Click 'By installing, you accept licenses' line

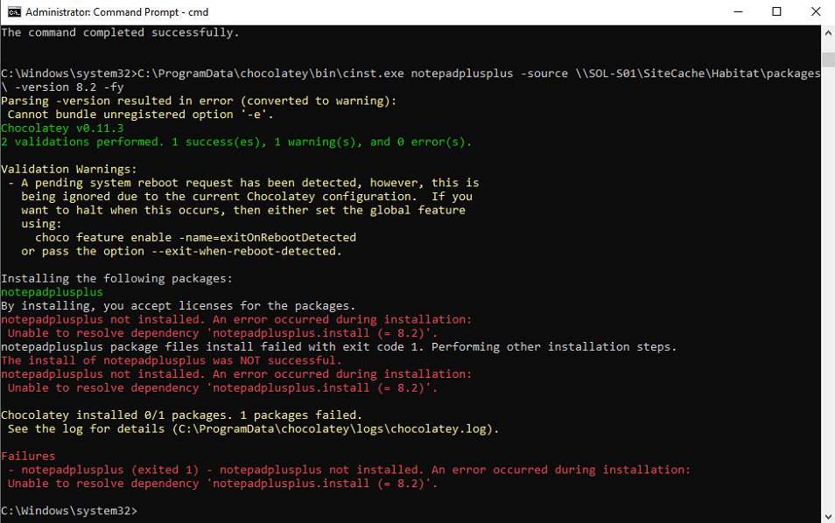click(179, 306)
